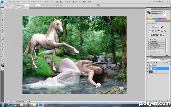This screenshot has height=107, width=171.
Task: Select the Rectangular Marquee tool
Action: pyautogui.click(x=2, y=13)
